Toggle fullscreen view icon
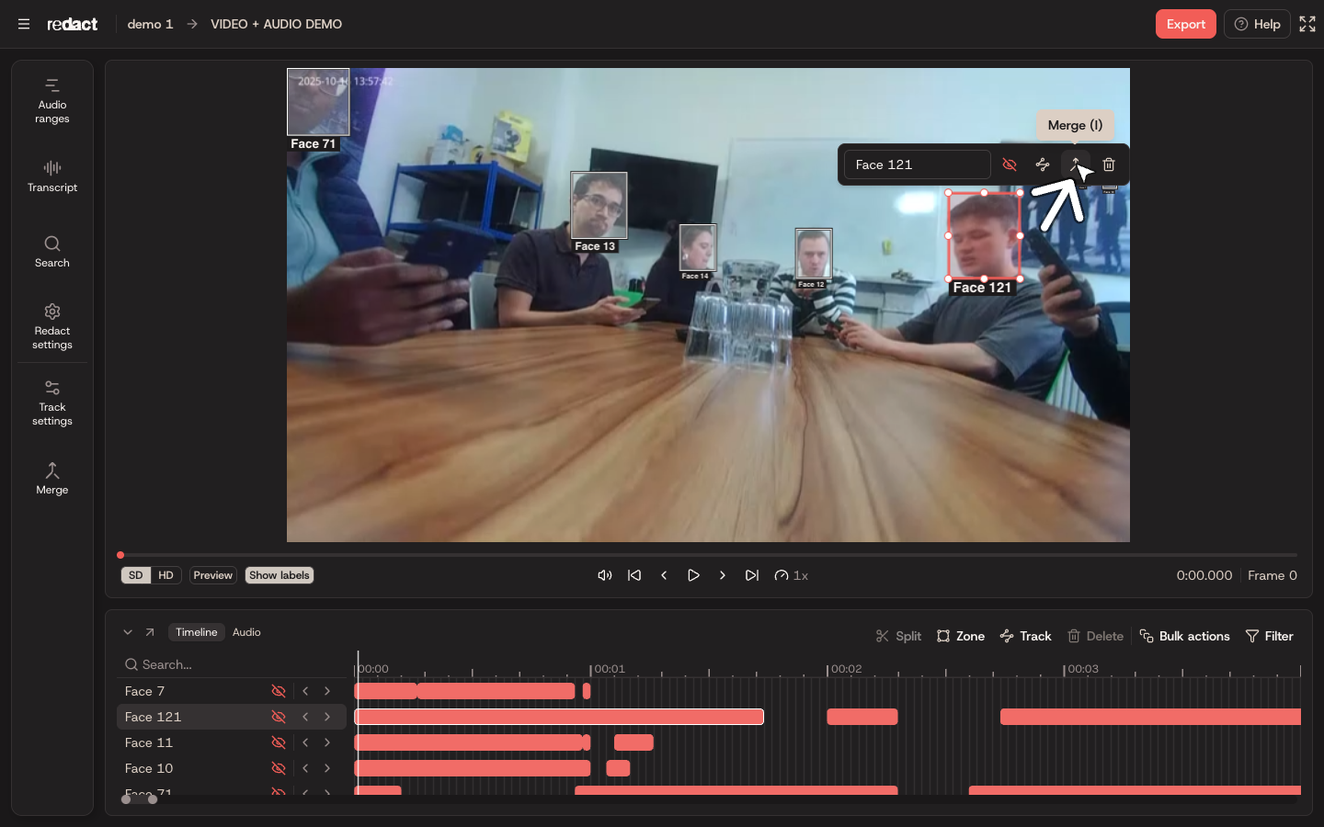 1307,24
